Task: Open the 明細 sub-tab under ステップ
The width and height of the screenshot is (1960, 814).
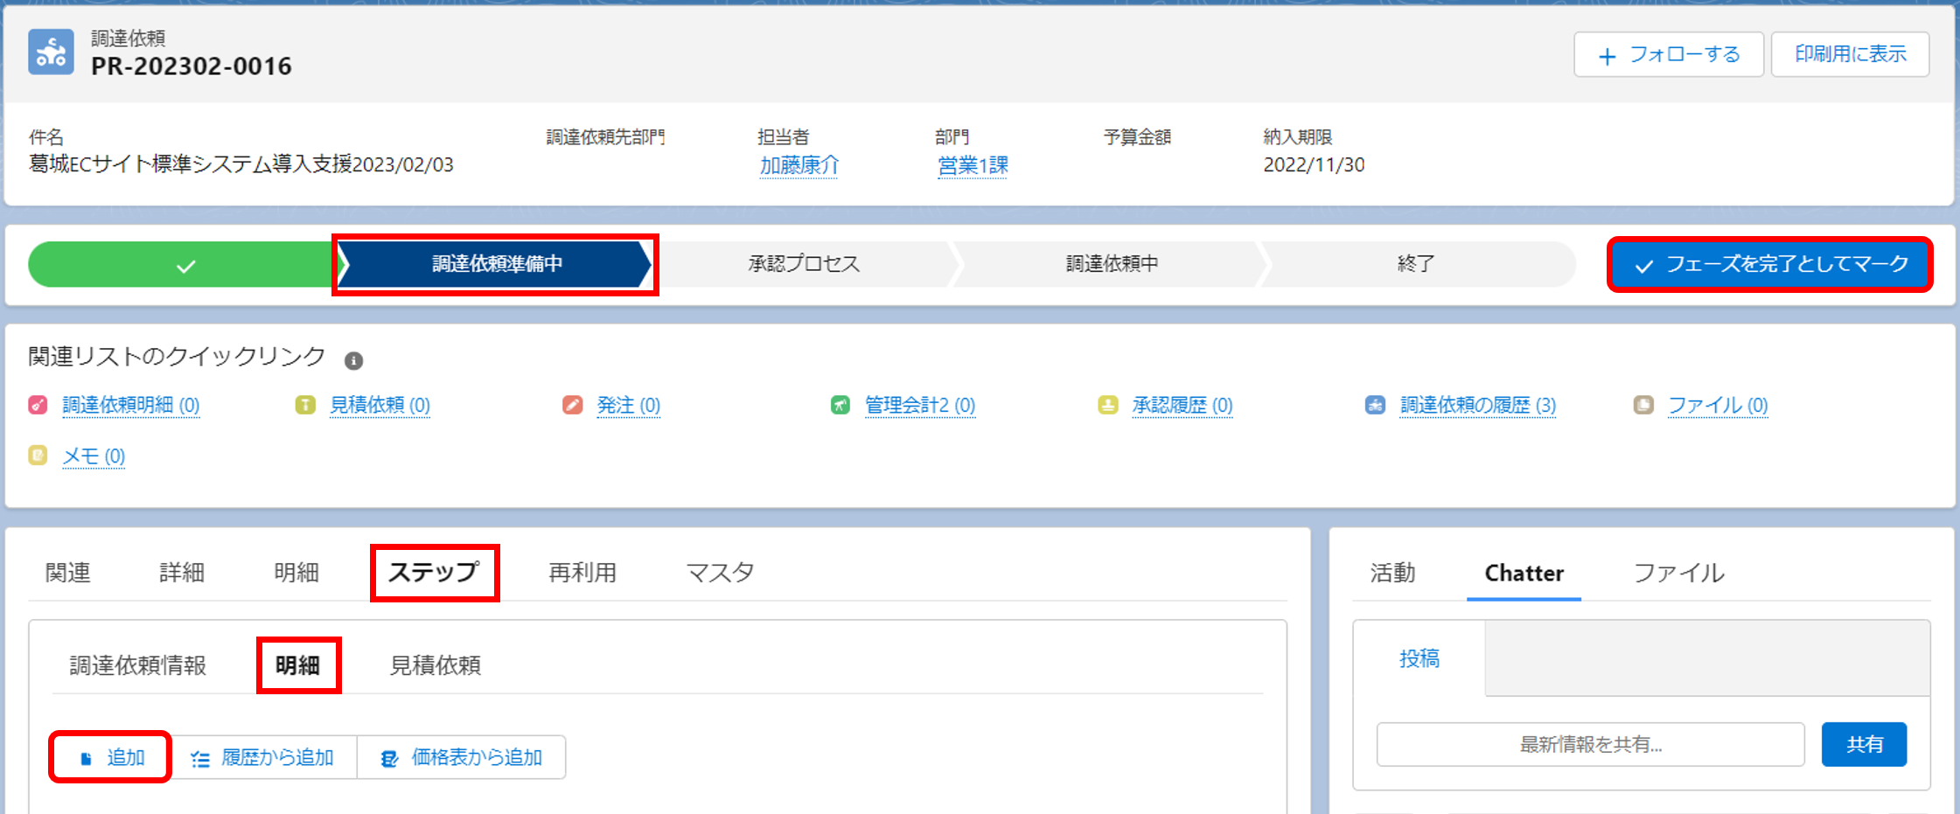Action: point(297,665)
